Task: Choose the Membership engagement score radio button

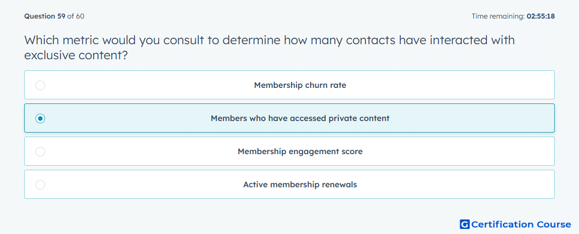Action: tap(40, 152)
